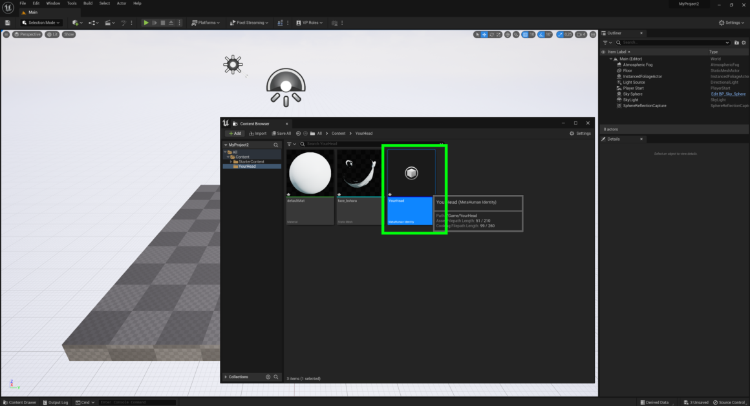Click Content breadcrumb in Content Browser
Image resolution: width=750 pixels, height=406 pixels.
coord(338,133)
